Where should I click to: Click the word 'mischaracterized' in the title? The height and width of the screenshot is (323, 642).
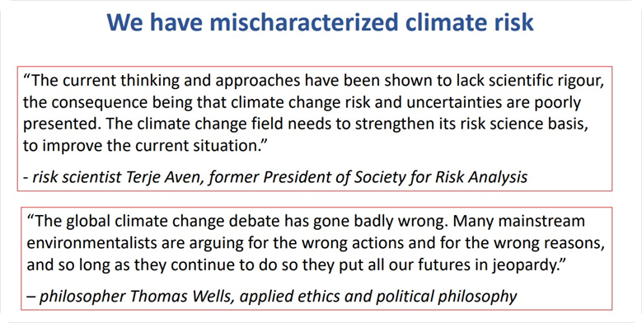coord(304,22)
